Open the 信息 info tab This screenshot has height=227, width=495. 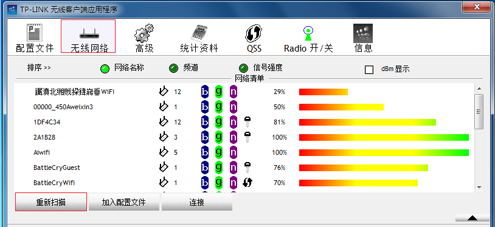coord(363,38)
